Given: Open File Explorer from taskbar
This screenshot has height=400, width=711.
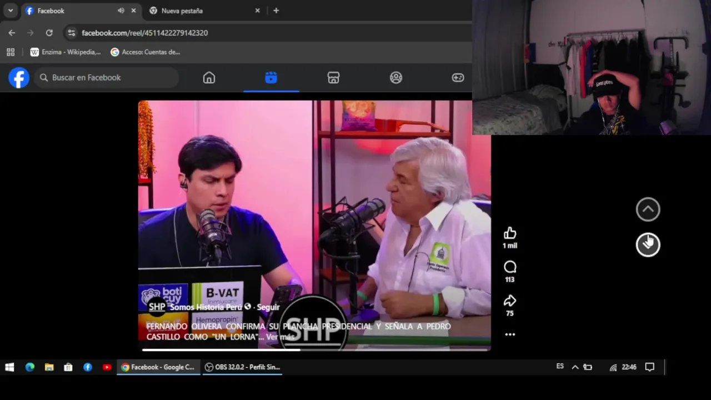Looking at the screenshot, I should click(49, 367).
